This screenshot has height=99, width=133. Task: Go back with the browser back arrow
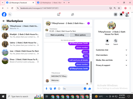click(x=3, y=8)
